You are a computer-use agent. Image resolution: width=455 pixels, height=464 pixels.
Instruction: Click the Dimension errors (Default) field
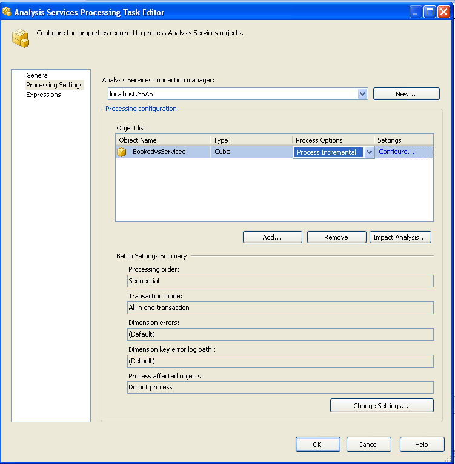tap(281, 334)
